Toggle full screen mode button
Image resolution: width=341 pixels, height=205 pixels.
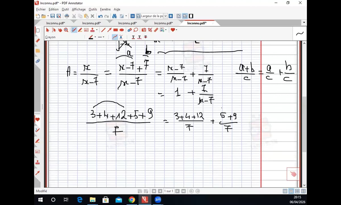point(191,16)
